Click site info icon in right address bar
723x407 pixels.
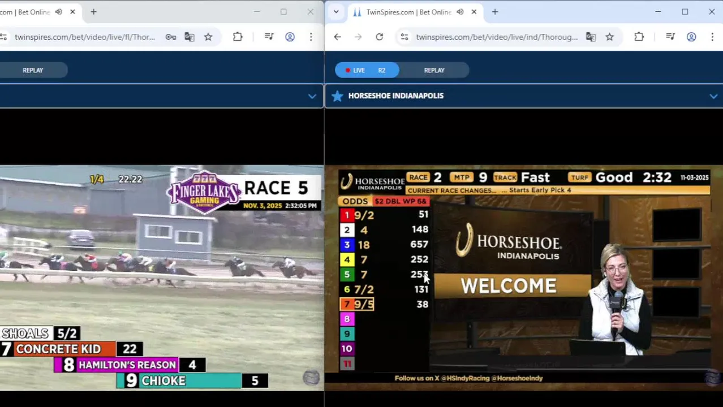pyautogui.click(x=404, y=37)
